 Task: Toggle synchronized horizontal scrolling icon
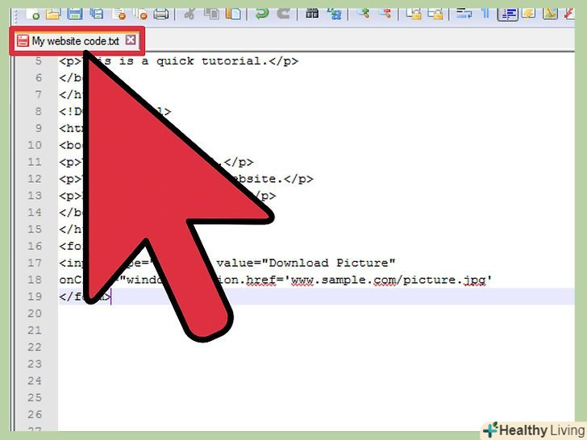pyautogui.click(x=435, y=14)
